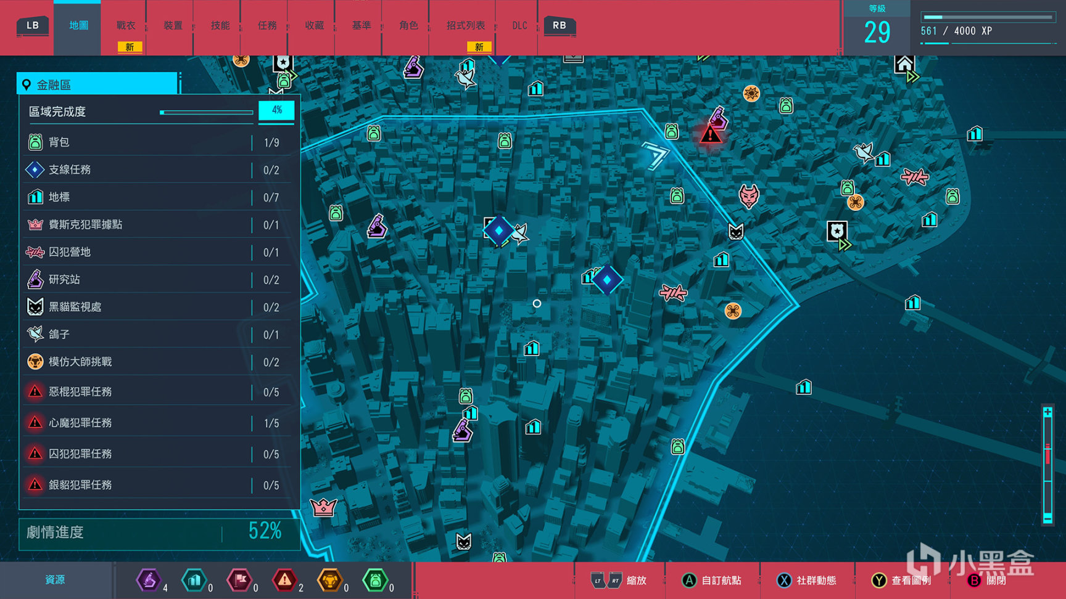
Task: Click the RB shoulder button
Action: tap(560, 26)
